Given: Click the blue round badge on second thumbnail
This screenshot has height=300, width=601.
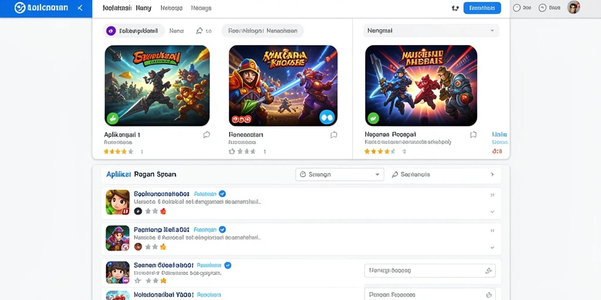Looking at the screenshot, I should pos(327,118).
